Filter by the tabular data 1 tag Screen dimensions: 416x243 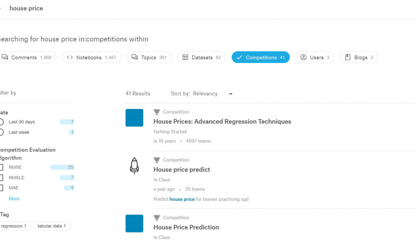tap(52, 226)
